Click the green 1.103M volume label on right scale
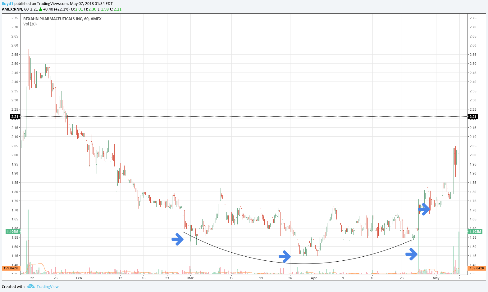Viewport: 488px width, 292px height. pos(475,232)
